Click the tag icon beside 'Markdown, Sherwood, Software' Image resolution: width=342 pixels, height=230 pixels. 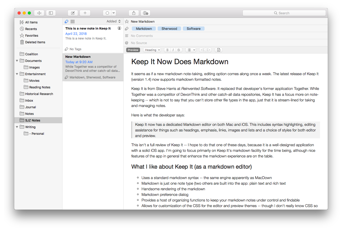pyautogui.click(x=67, y=77)
